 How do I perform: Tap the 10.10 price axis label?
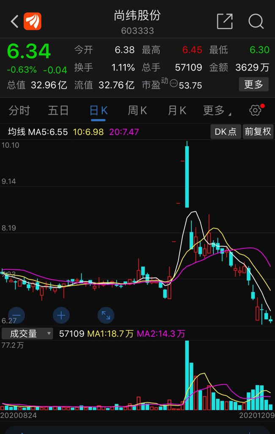(x=10, y=145)
